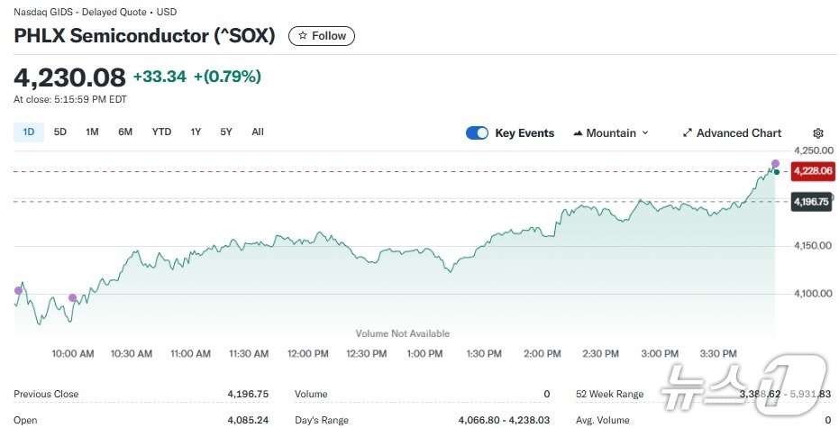The height and width of the screenshot is (428, 839).
Task: Click the key event marker at chart peak
Action: click(x=775, y=164)
